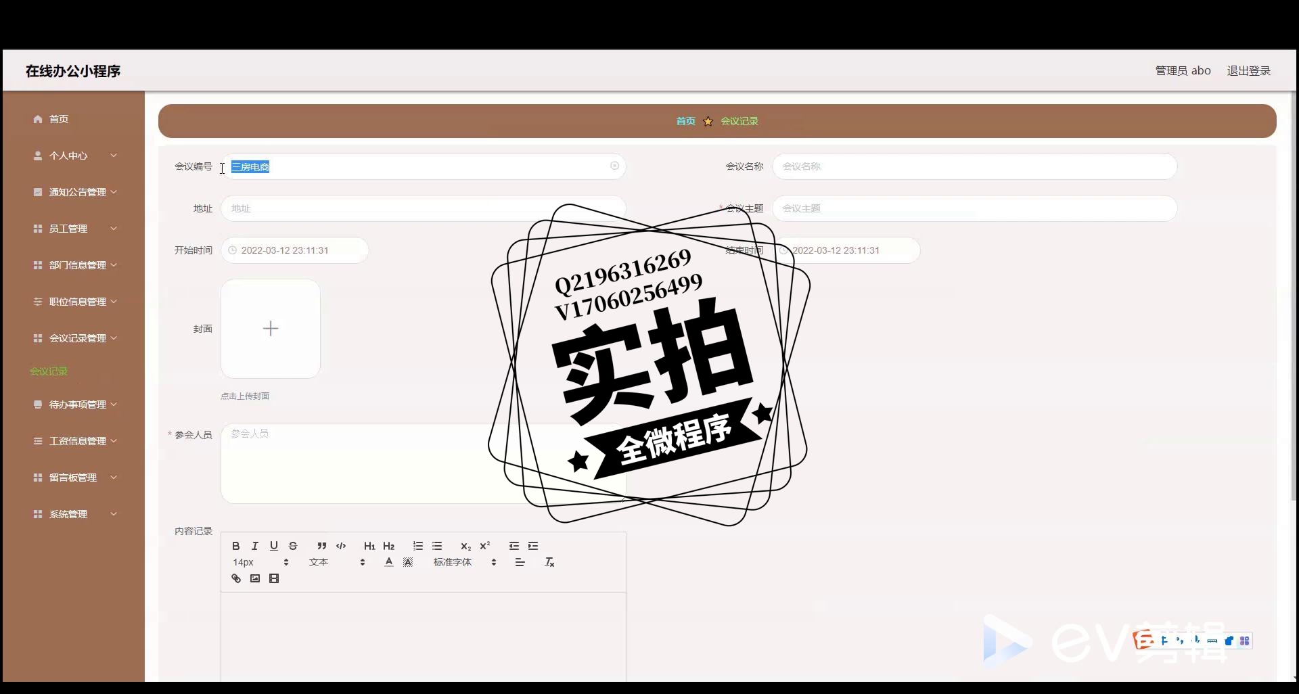Click the 参会人员 text area
1299x694 pixels.
click(423, 463)
